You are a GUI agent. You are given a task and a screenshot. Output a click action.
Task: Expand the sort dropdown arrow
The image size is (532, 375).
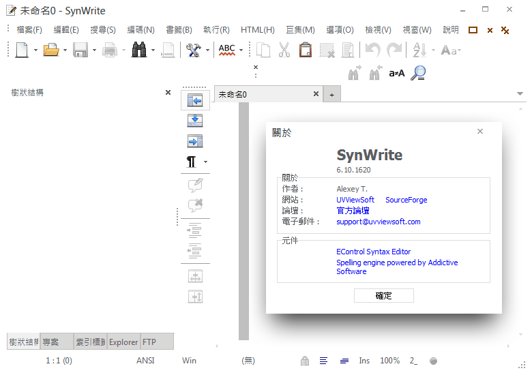(433, 50)
